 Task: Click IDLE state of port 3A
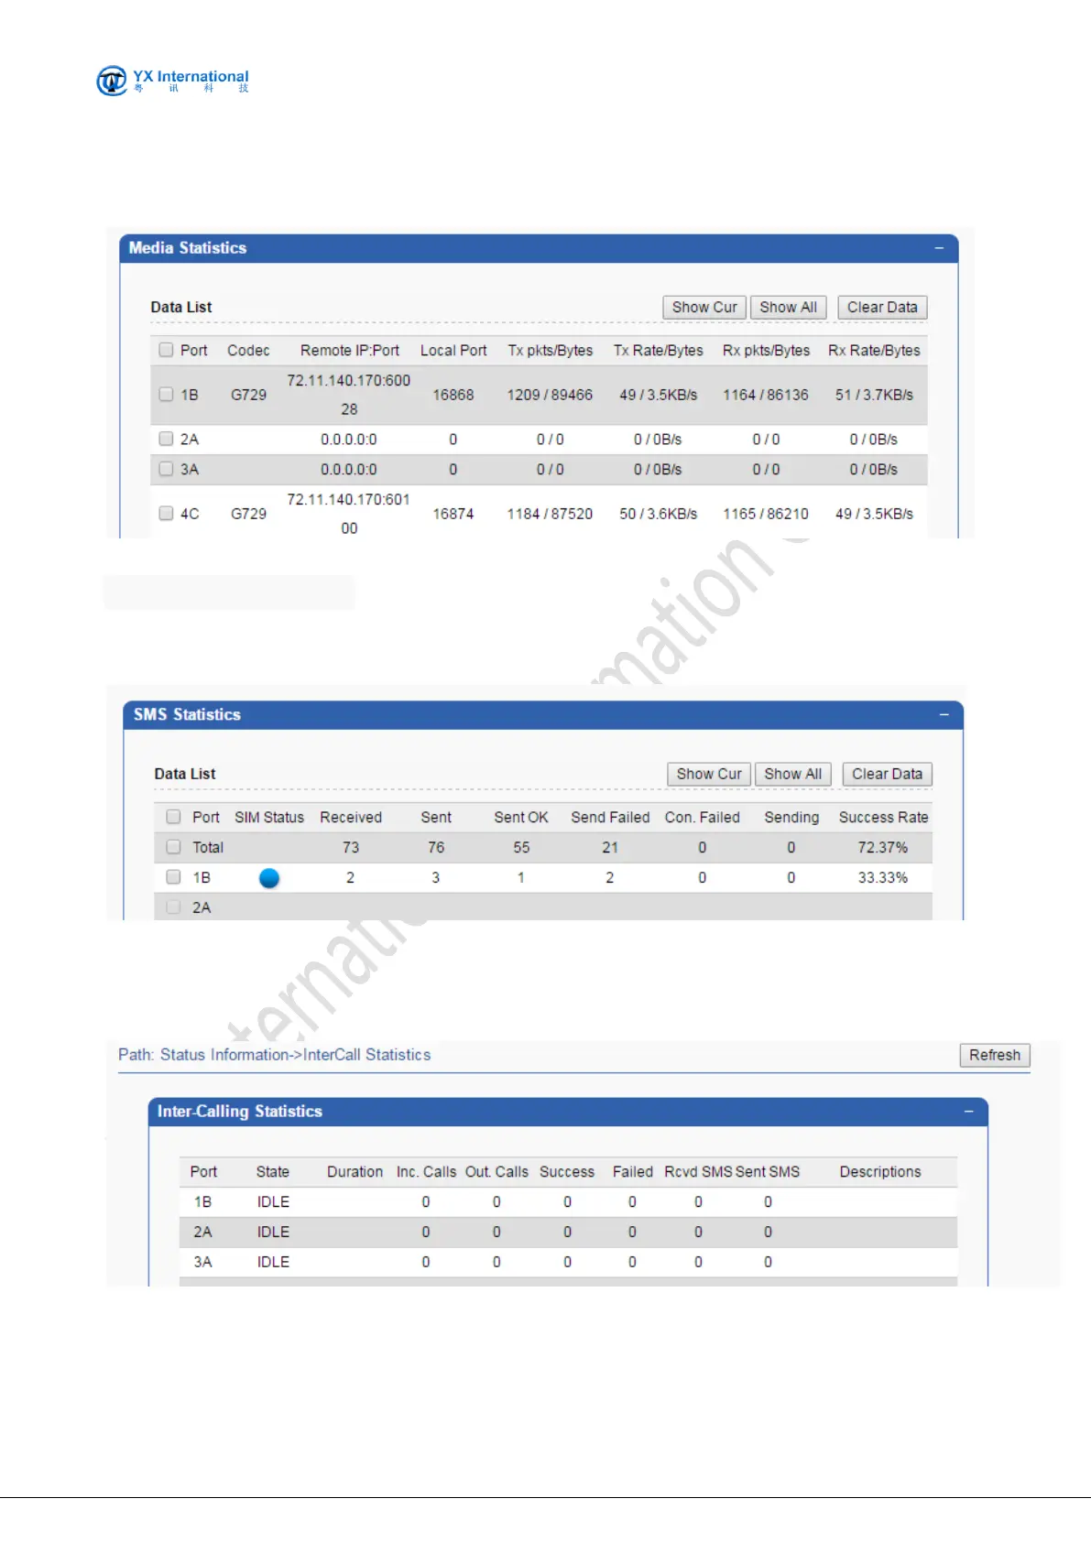pos(273,1262)
